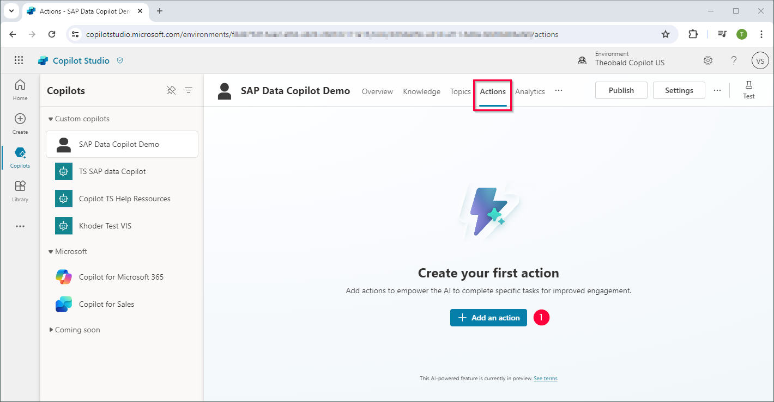Image resolution: width=774 pixels, height=402 pixels.
Task: Open Khoder Test VIS copilot
Action: (x=122, y=226)
